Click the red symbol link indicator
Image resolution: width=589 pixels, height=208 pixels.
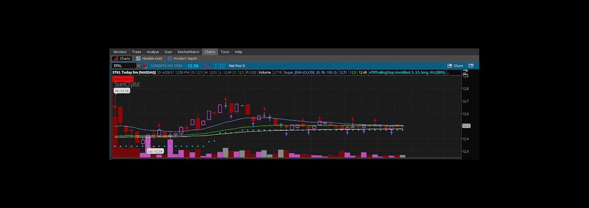pyautogui.click(x=145, y=66)
